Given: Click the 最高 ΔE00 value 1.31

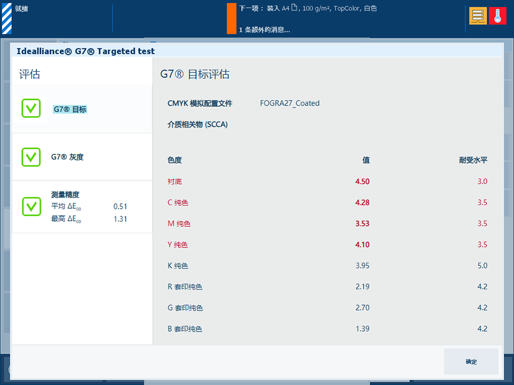Looking at the screenshot, I should (120, 219).
